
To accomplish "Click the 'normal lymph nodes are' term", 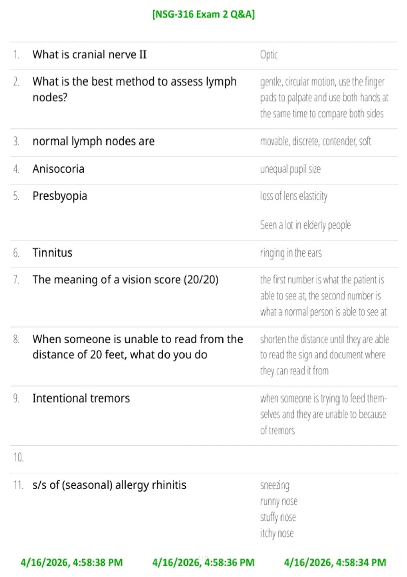I will coord(94,141).
